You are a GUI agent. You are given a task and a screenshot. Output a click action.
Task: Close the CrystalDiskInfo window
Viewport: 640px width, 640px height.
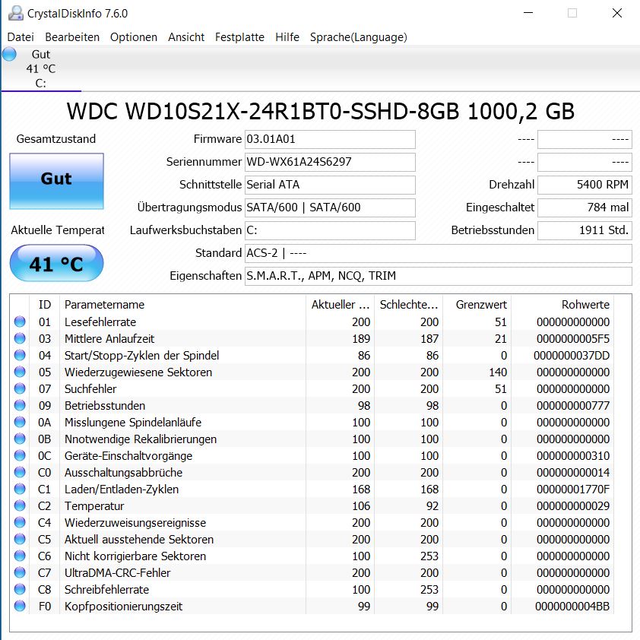pos(617,13)
